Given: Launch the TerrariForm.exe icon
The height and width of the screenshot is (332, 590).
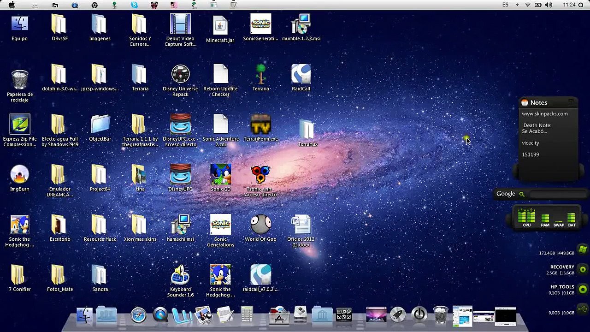Looking at the screenshot, I should point(261,125).
